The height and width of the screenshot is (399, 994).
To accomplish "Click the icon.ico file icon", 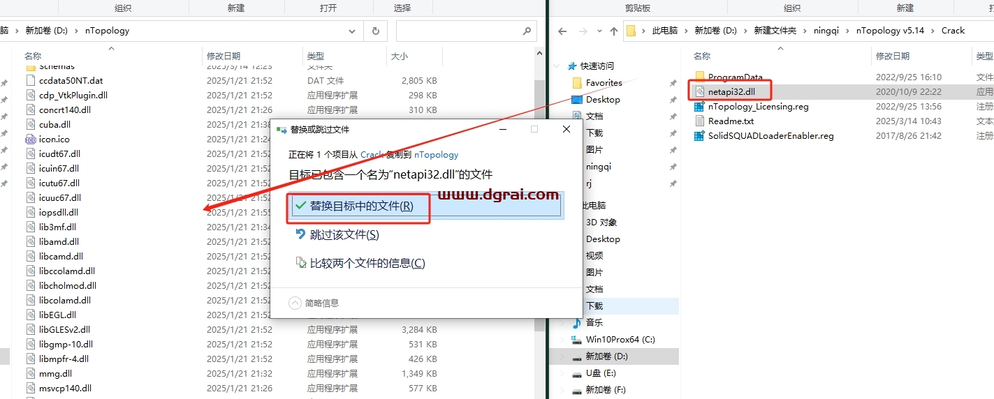I will click(x=31, y=139).
